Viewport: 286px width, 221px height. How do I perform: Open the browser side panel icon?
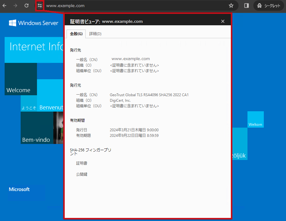(247, 6)
